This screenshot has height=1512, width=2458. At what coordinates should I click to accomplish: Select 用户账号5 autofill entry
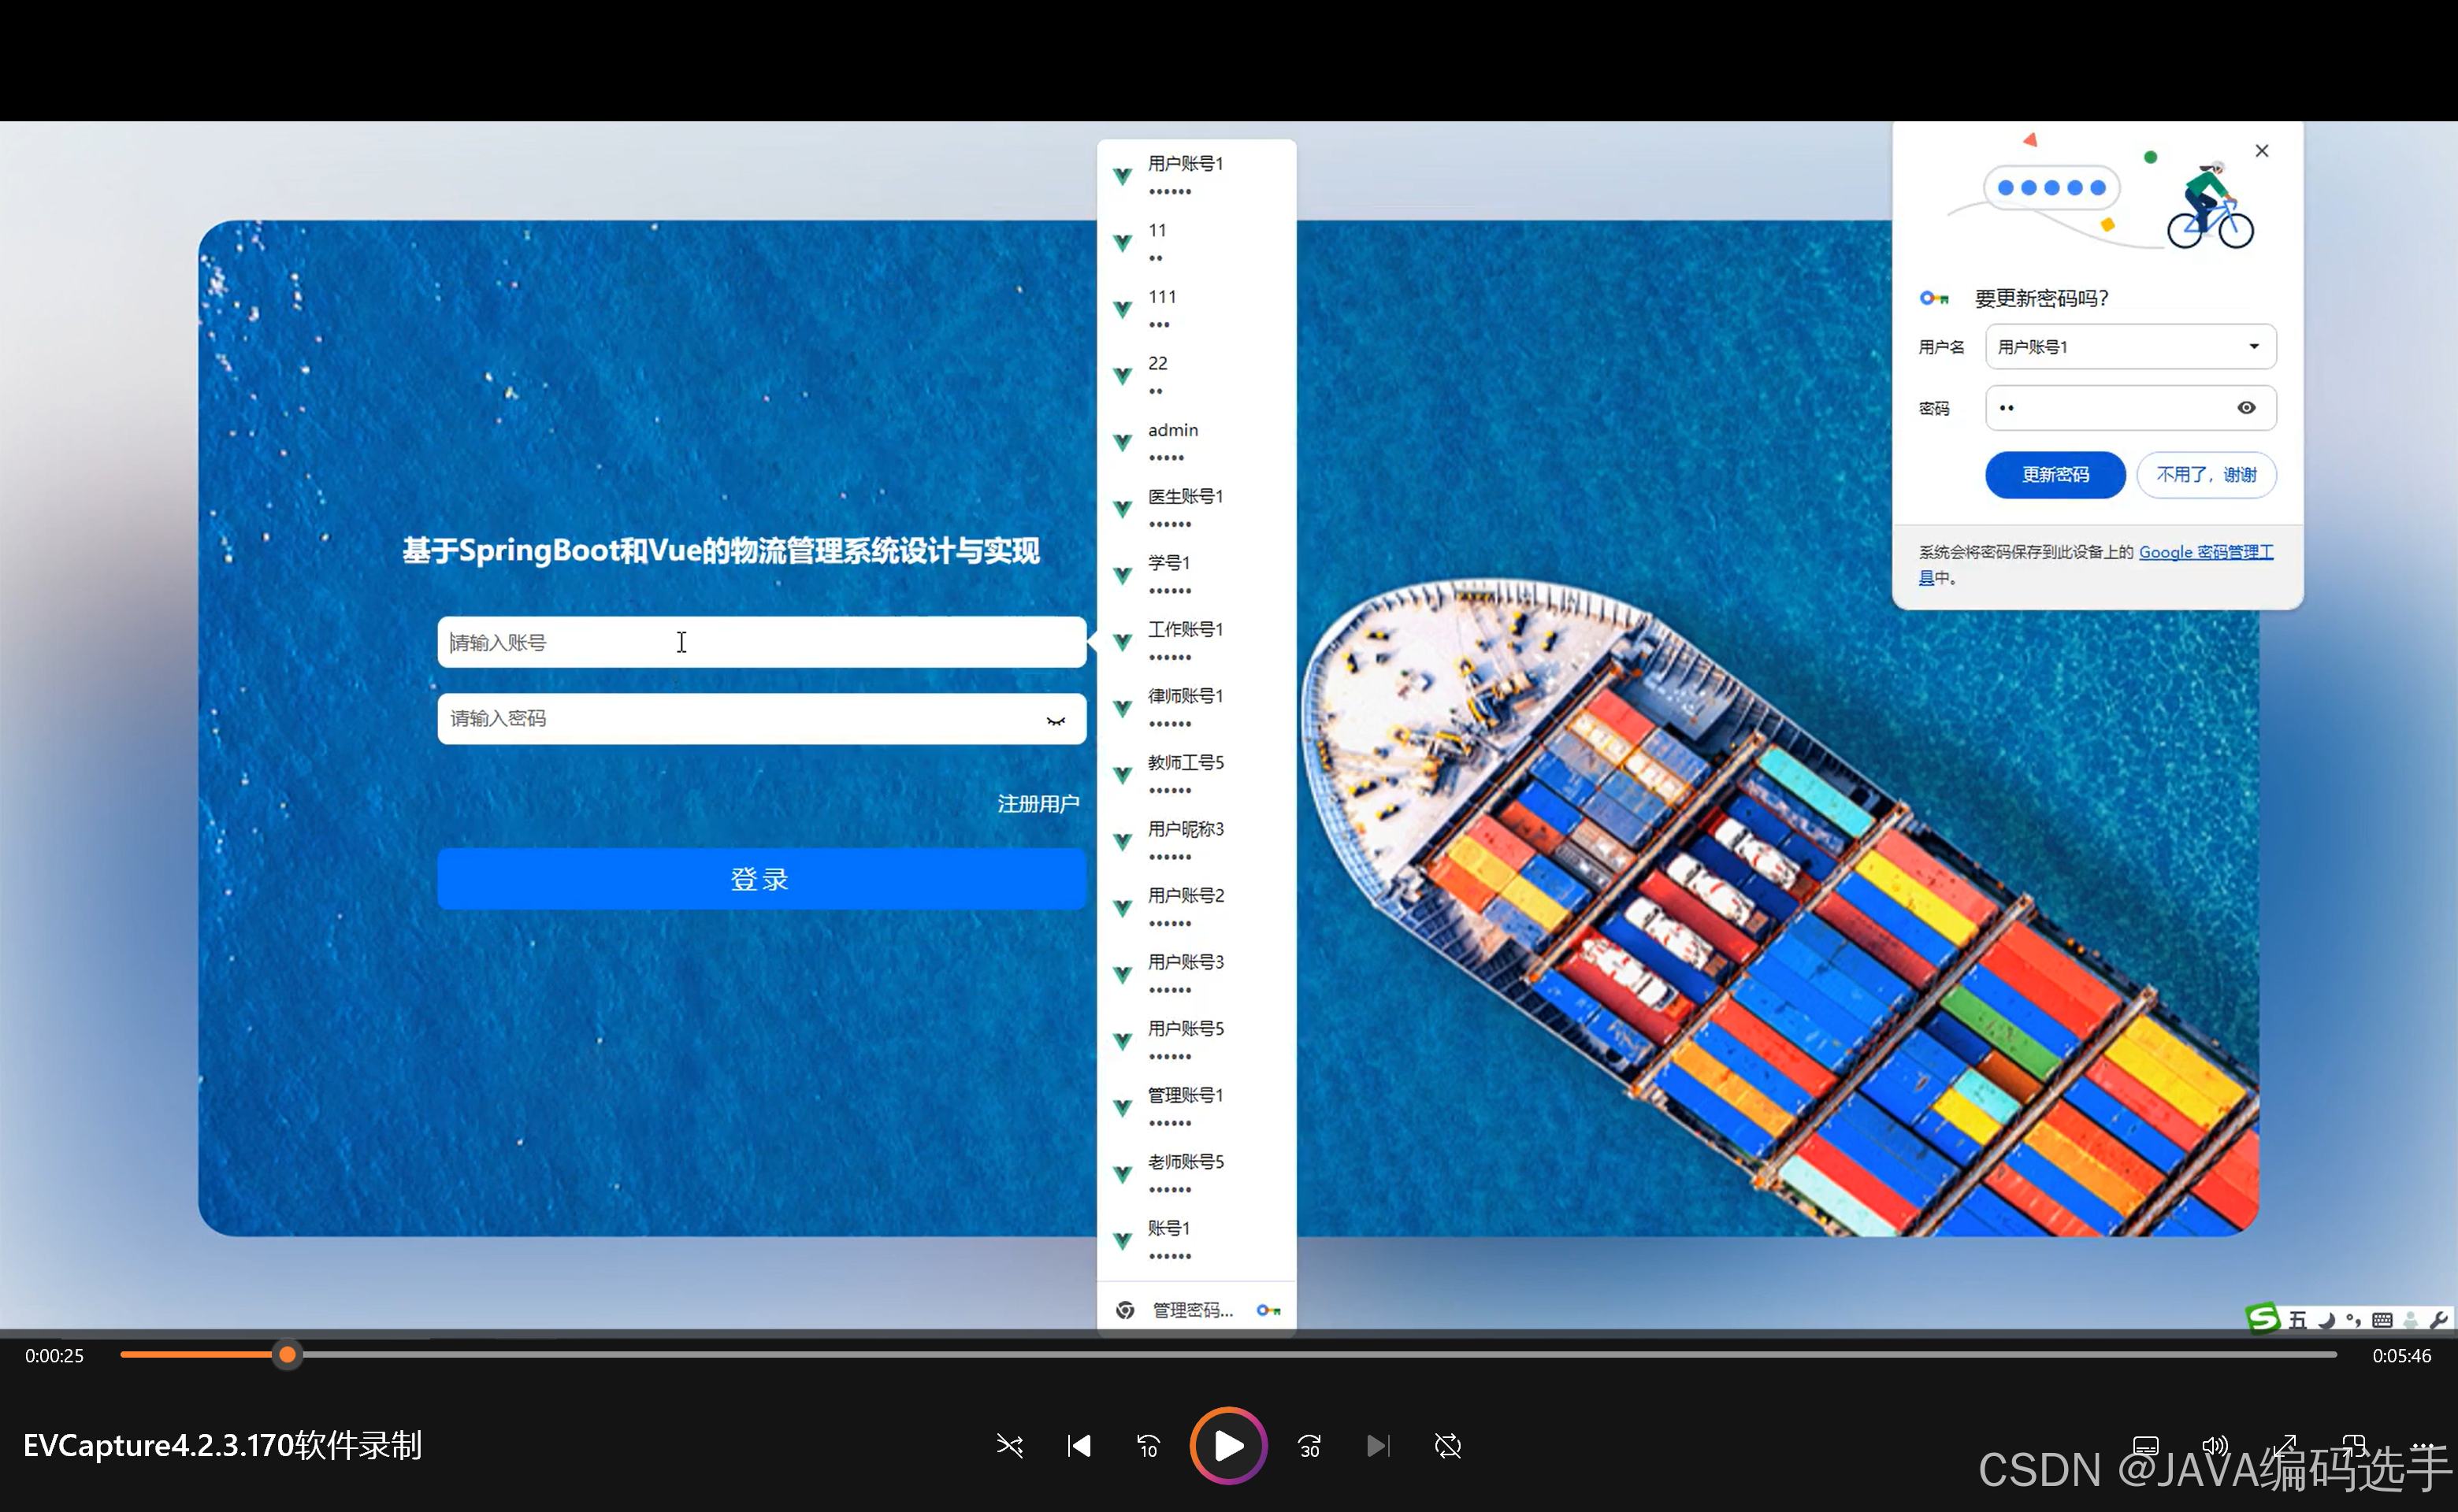1197,1041
